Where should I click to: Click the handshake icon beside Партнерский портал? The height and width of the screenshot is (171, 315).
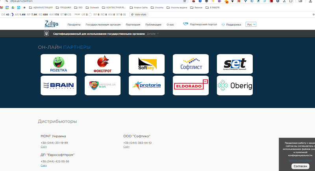point(185,24)
